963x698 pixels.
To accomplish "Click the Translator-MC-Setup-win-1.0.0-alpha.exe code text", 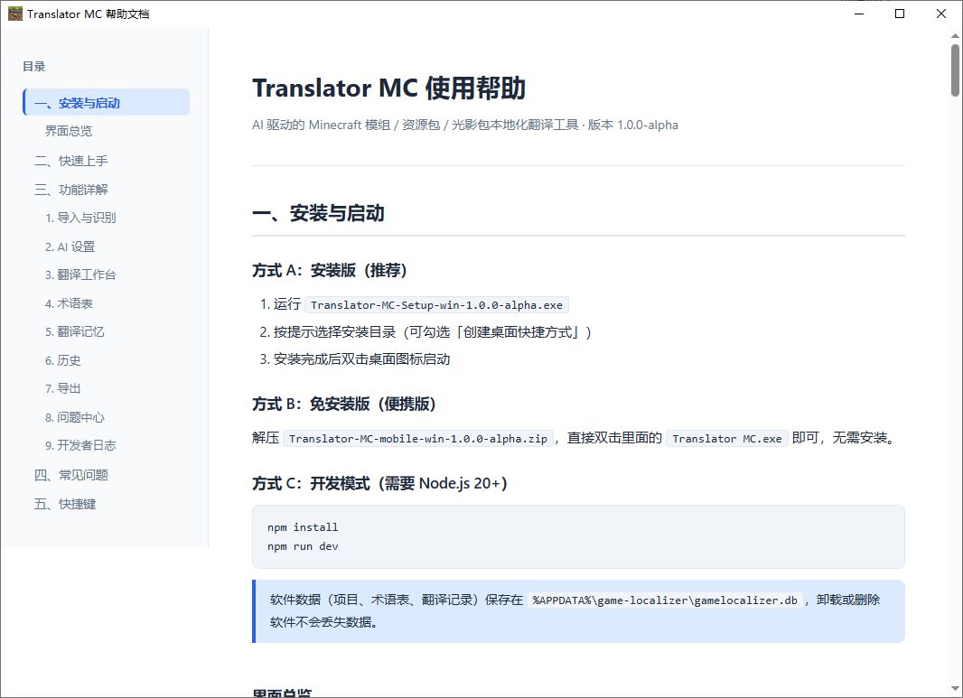I will tap(436, 305).
